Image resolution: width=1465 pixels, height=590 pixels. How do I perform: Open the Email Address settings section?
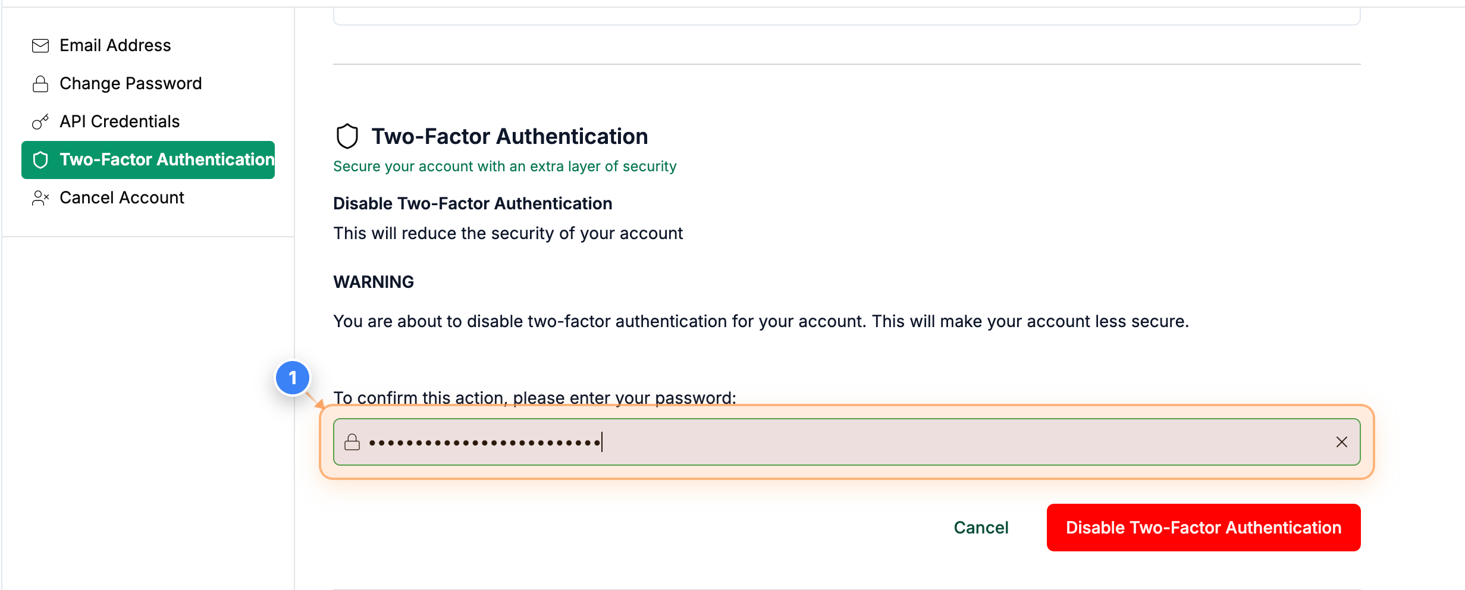(x=115, y=45)
